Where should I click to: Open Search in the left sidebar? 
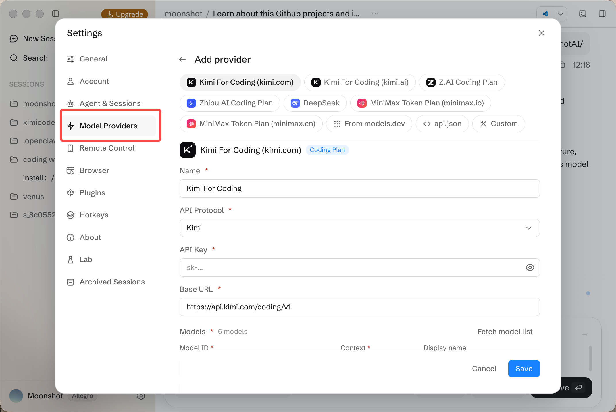29,58
